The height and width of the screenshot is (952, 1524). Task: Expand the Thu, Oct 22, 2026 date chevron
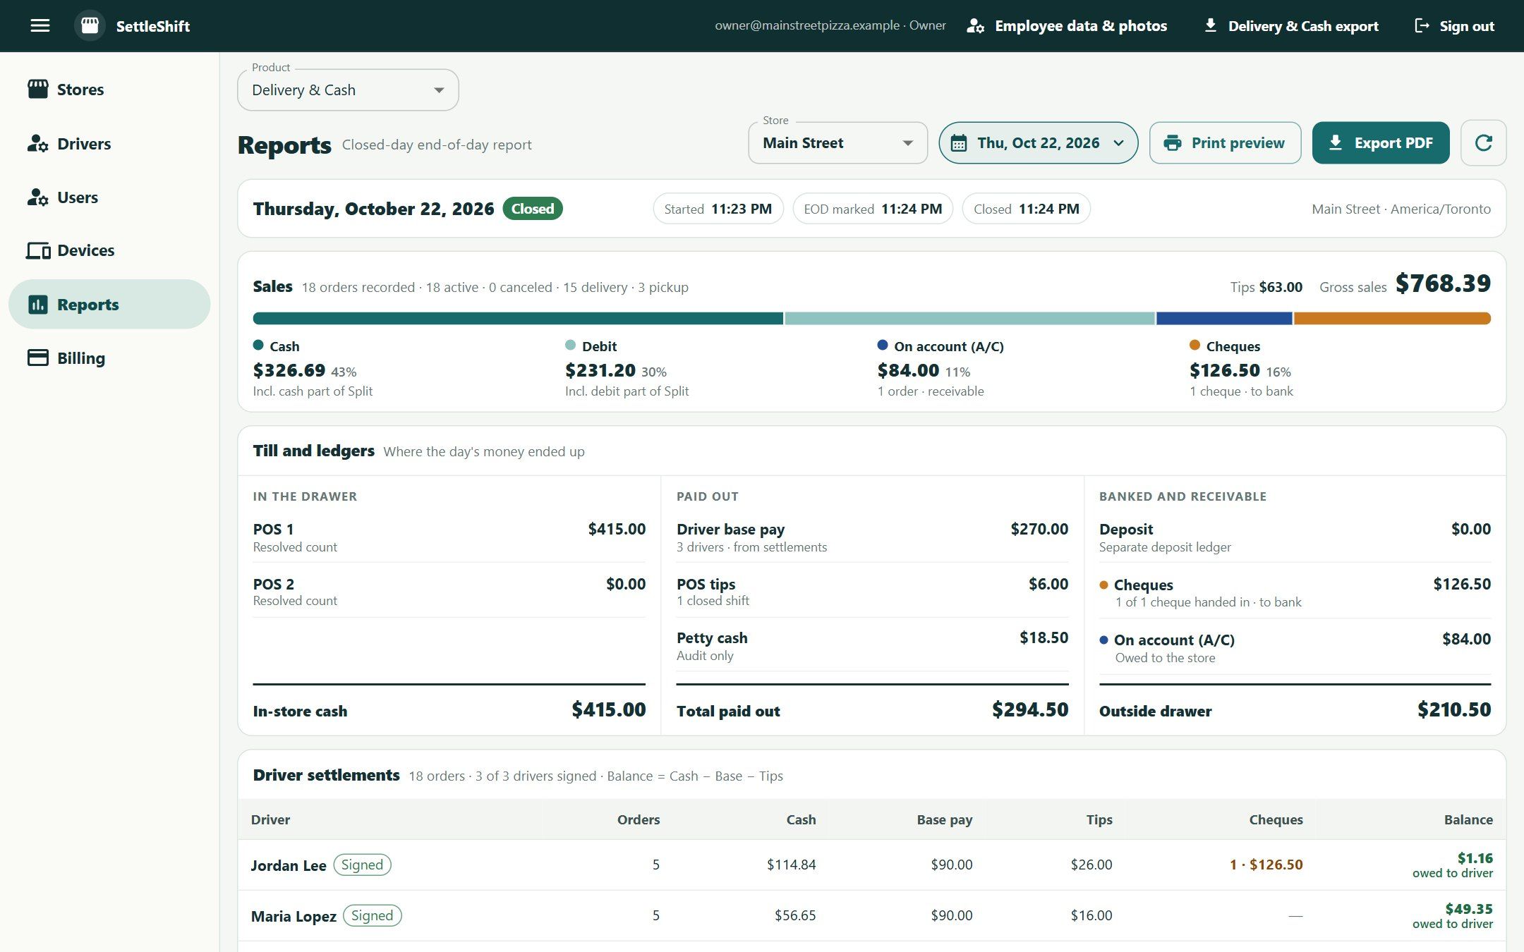[1118, 143]
